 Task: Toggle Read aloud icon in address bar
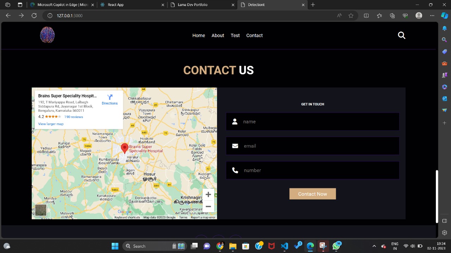coord(339,15)
